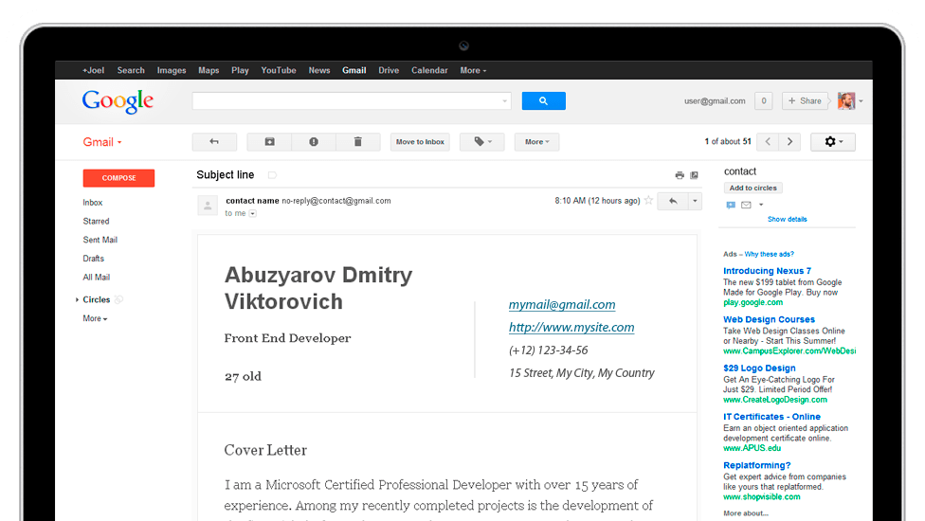Open contact options small dropdown arrow

click(x=761, y=205)
